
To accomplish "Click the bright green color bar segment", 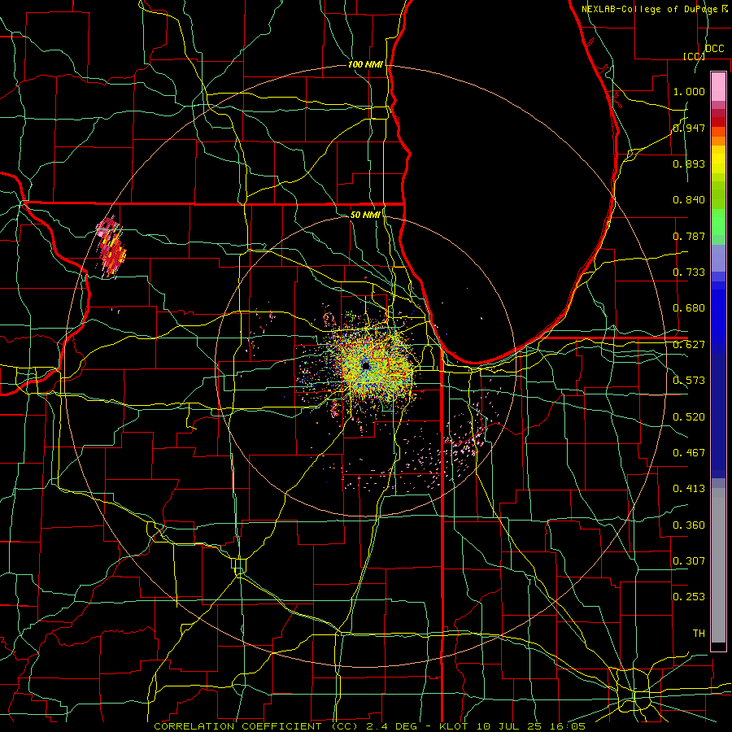I will point(718,222).
